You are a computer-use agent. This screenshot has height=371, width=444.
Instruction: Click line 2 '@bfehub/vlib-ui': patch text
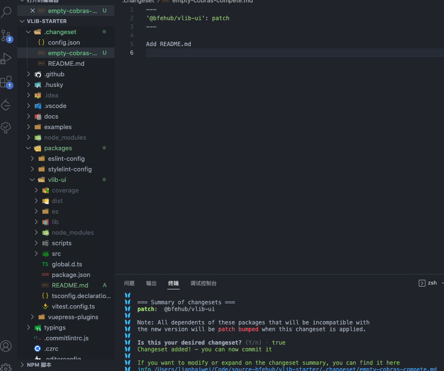point(188,18)
